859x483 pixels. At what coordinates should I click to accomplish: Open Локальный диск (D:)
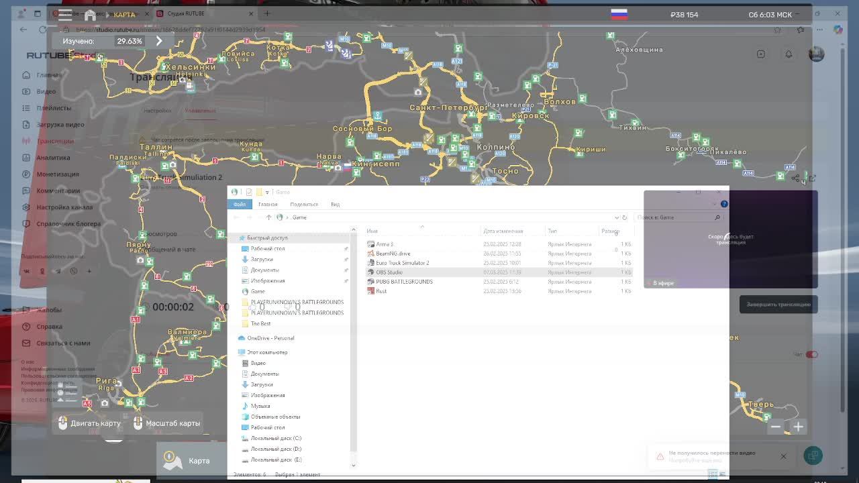click(271, 449)
